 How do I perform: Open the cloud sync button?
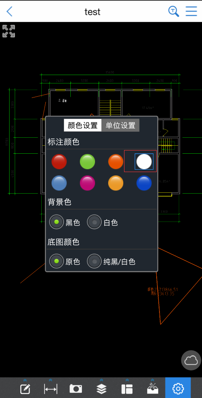pos(191,360)
